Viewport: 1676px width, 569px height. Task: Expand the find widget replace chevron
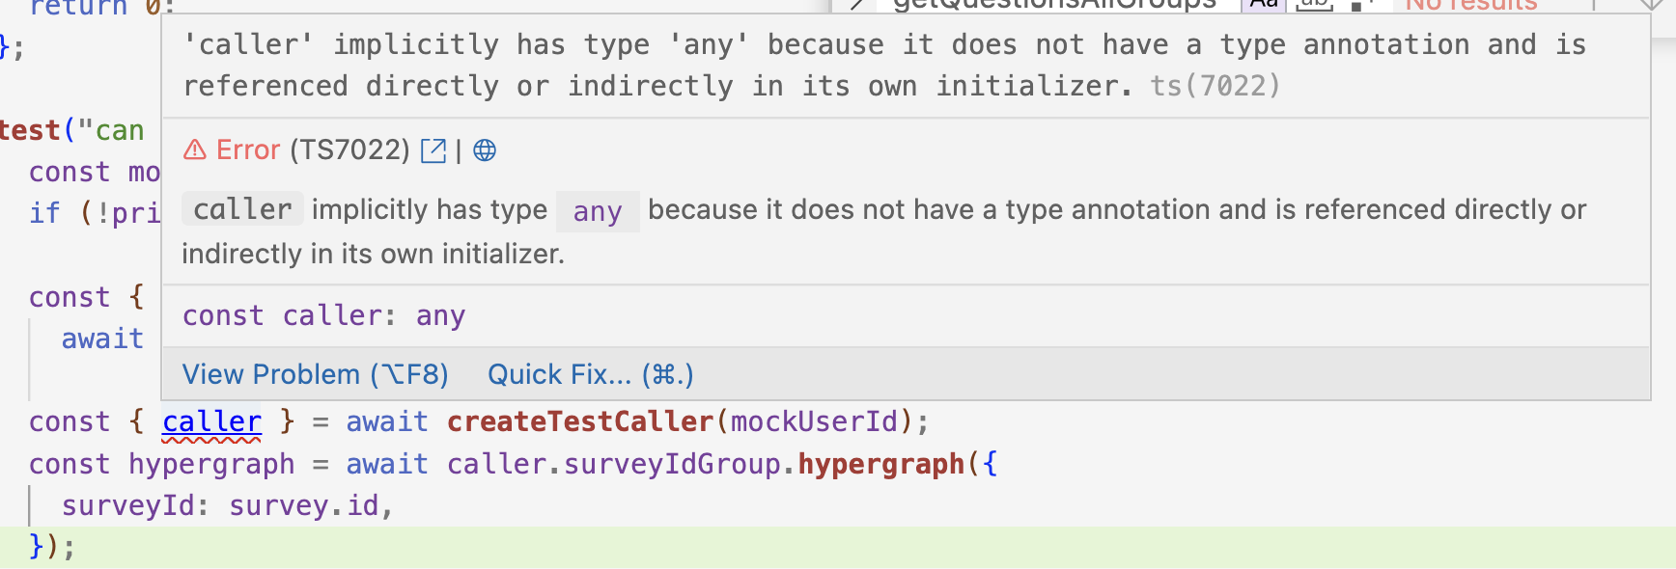click(x=855, y=4)
